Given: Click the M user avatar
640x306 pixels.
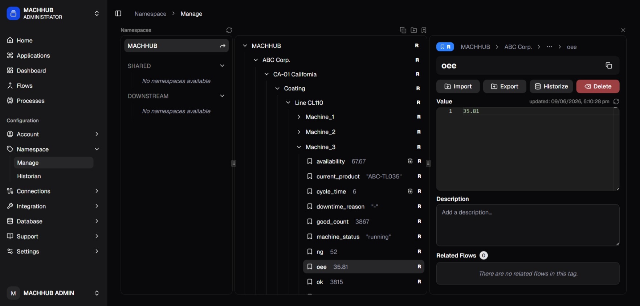Looking at the screenshot, I should coord(13,293).
